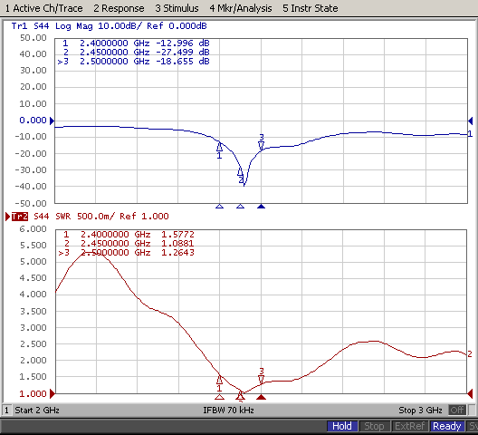Viewport: 478px width, 435px height.
Task: Open the 4 Mkr/Analysis menu
Action: coord(241,8)
